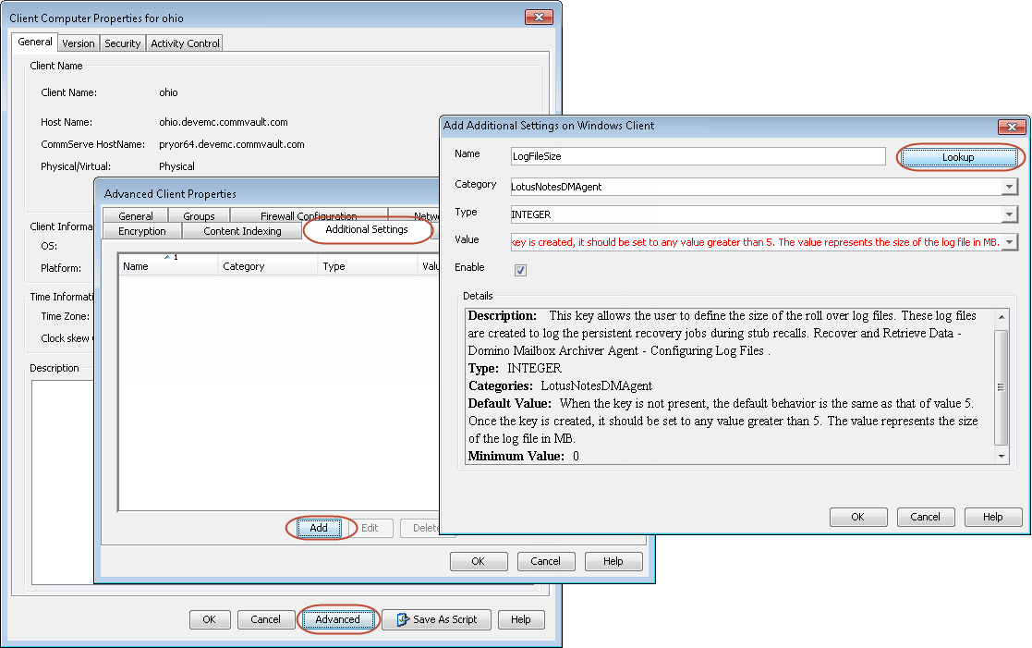Select the Encryption tab
Image resolution: width=1032 pixels, height=648 pixels.
(142, 231)
